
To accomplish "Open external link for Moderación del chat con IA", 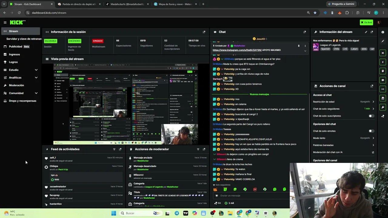I will 373,152.
